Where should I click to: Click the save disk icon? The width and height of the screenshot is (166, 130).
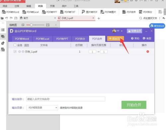tap(16, 18)
